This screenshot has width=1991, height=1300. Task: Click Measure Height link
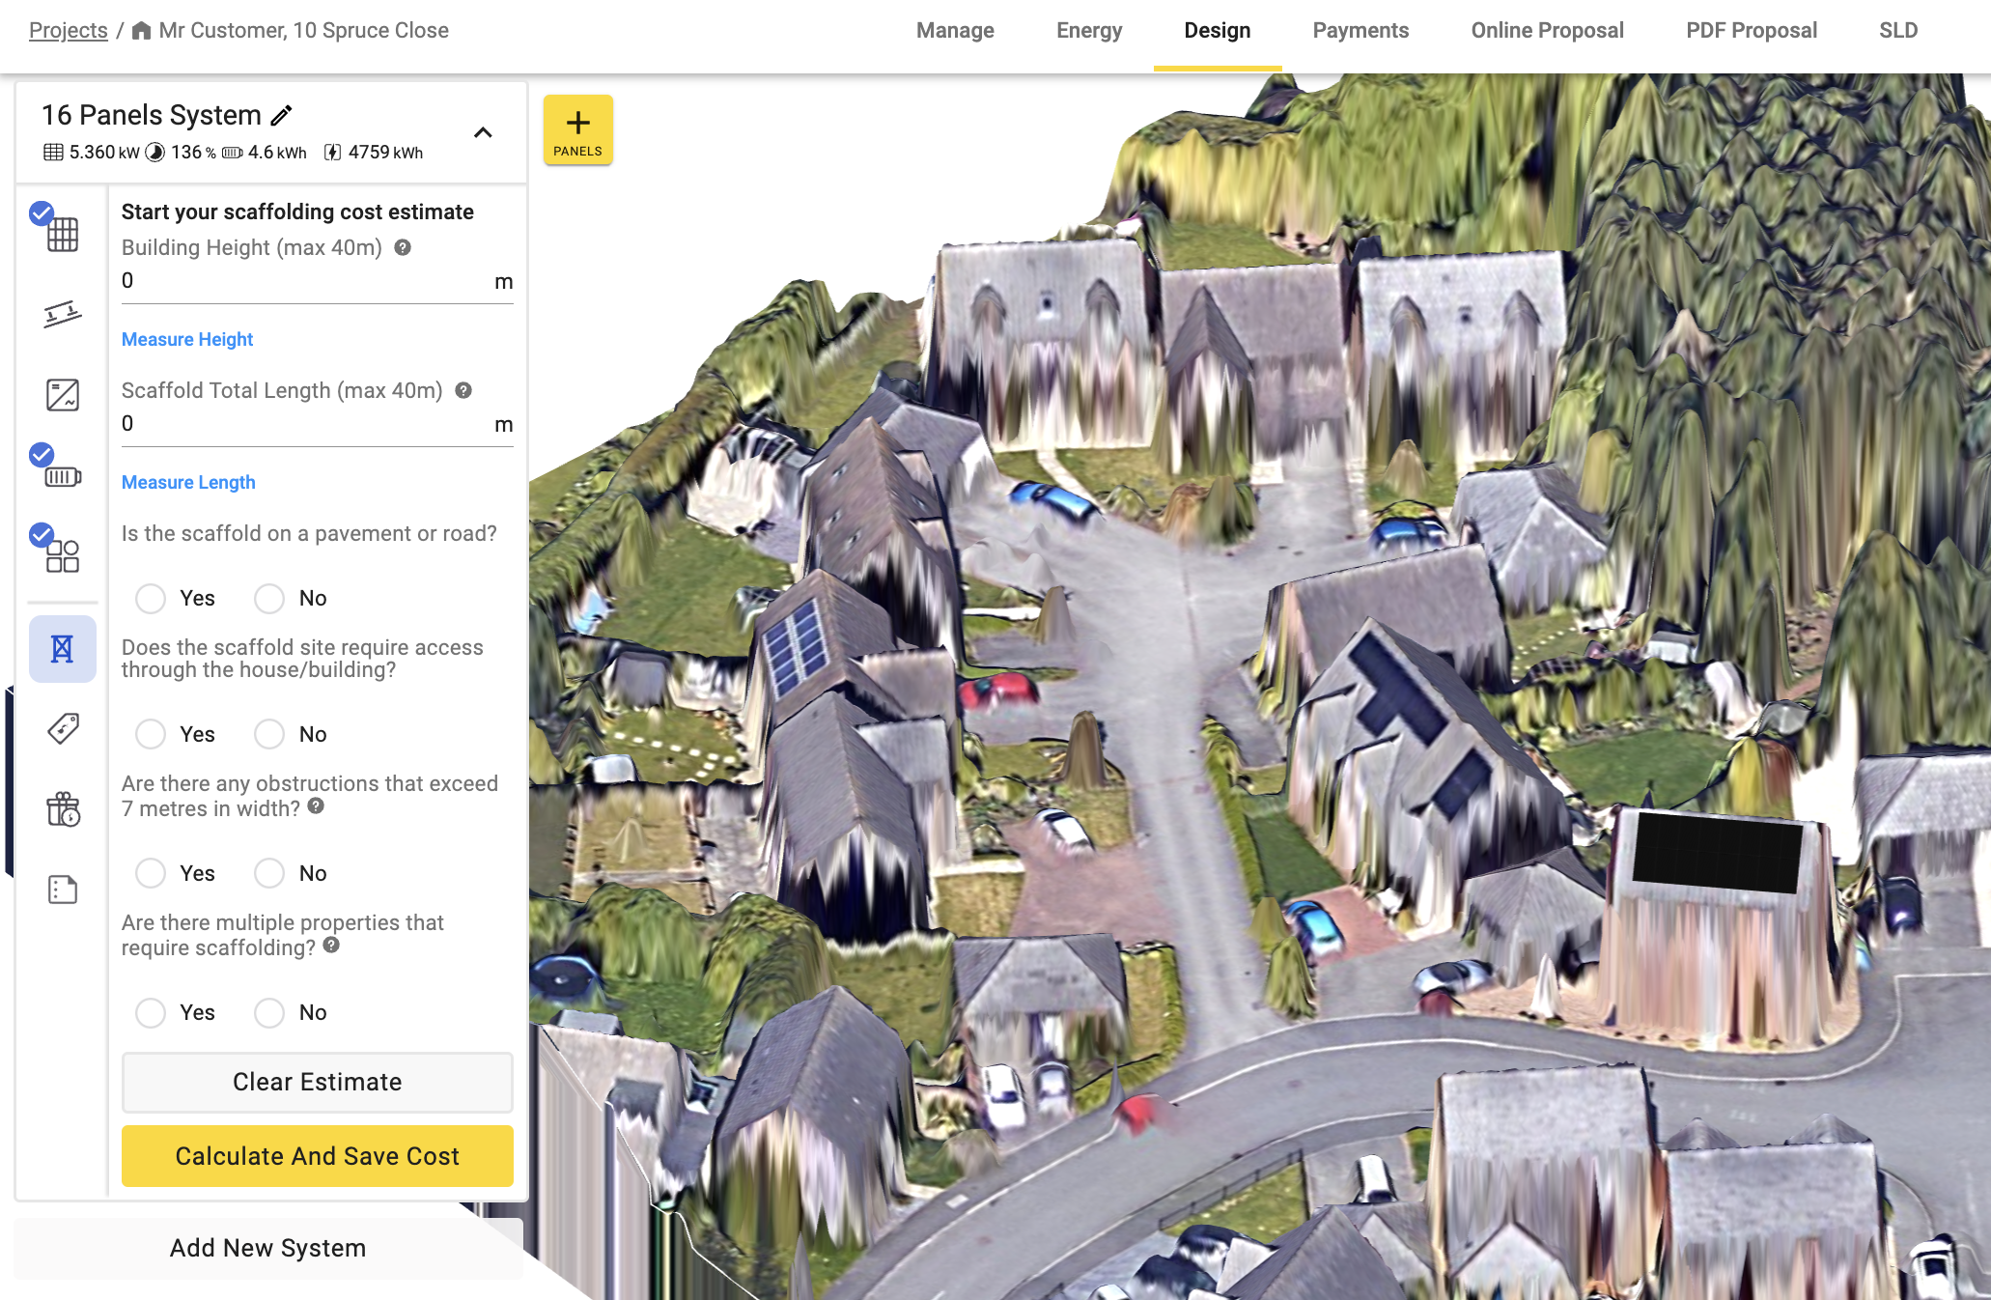pos(187,339)
